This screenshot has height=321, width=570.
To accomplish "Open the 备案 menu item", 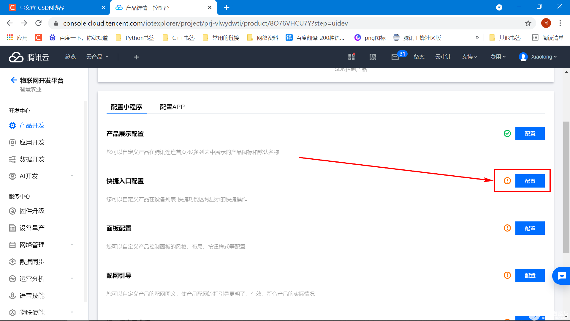I will tap(419, 57).
